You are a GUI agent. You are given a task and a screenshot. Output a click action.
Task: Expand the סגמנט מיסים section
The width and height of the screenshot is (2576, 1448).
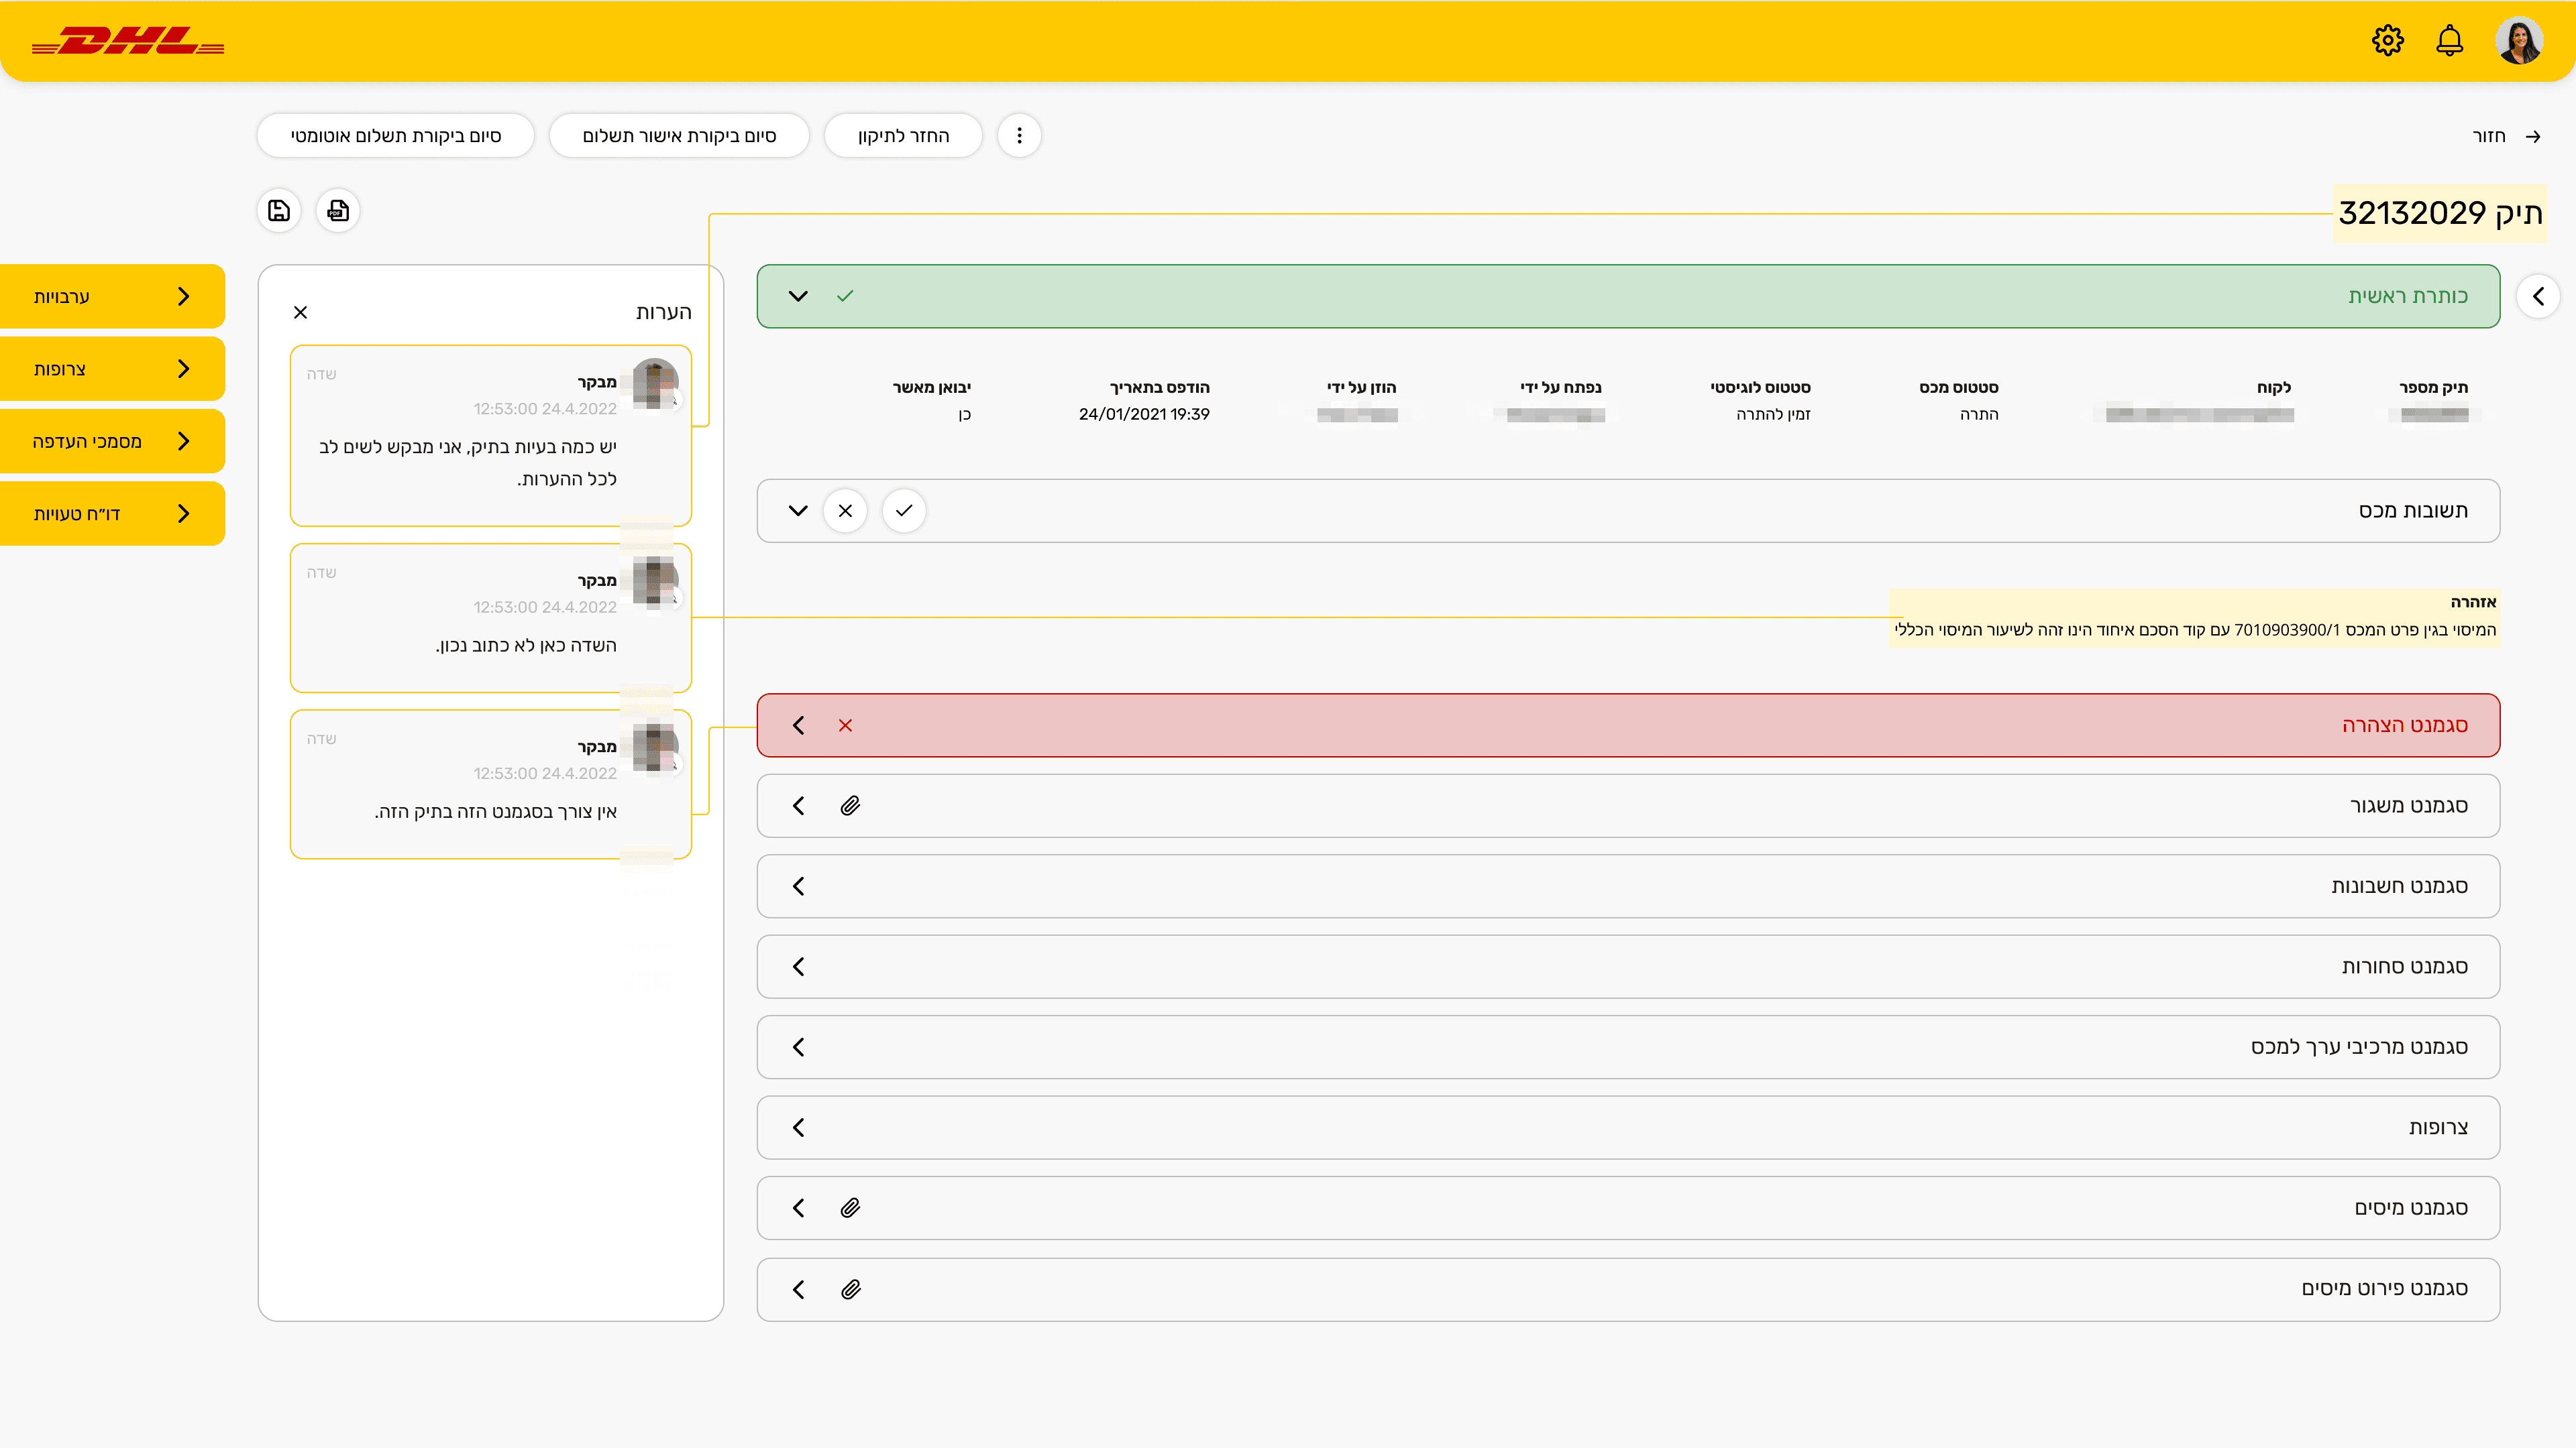click(798, 1208)
